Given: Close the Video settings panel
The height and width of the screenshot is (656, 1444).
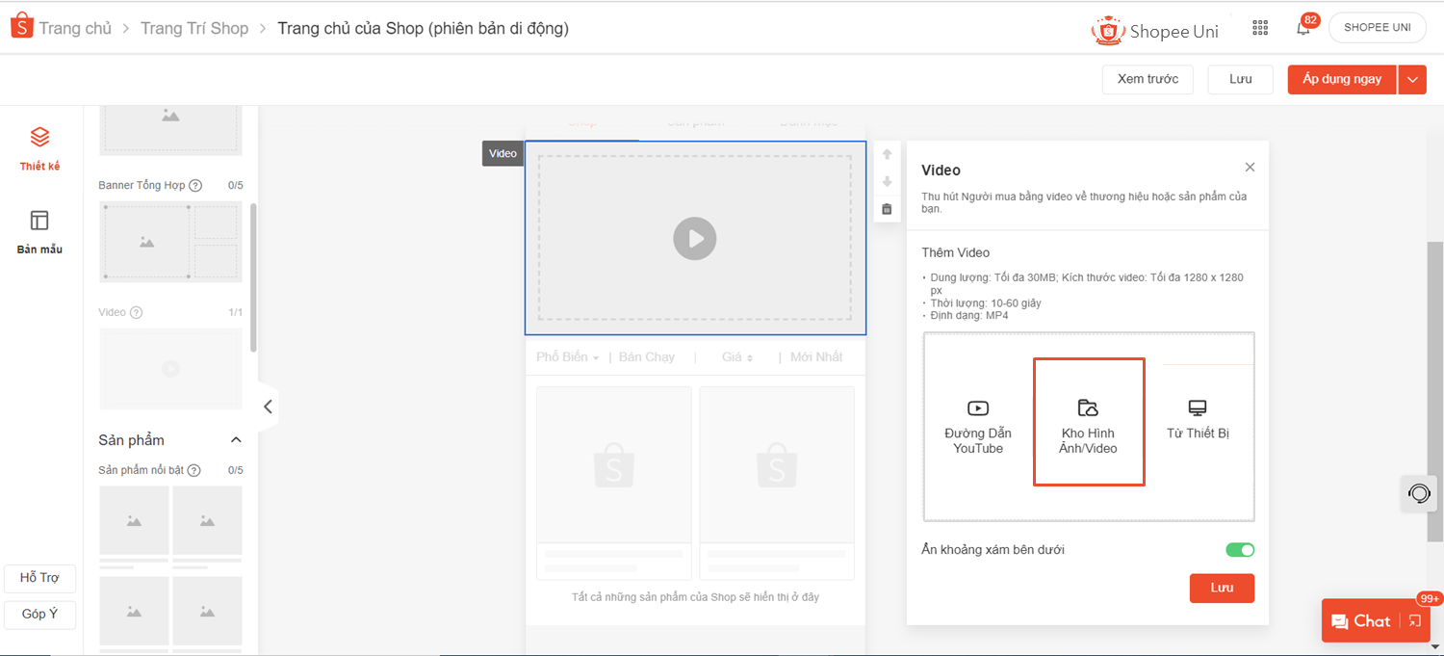Looking at the screenshot, I should click(x=1250, y=168).
